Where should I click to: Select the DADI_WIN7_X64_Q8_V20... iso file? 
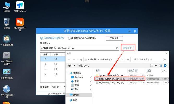[x=112, y=79]
